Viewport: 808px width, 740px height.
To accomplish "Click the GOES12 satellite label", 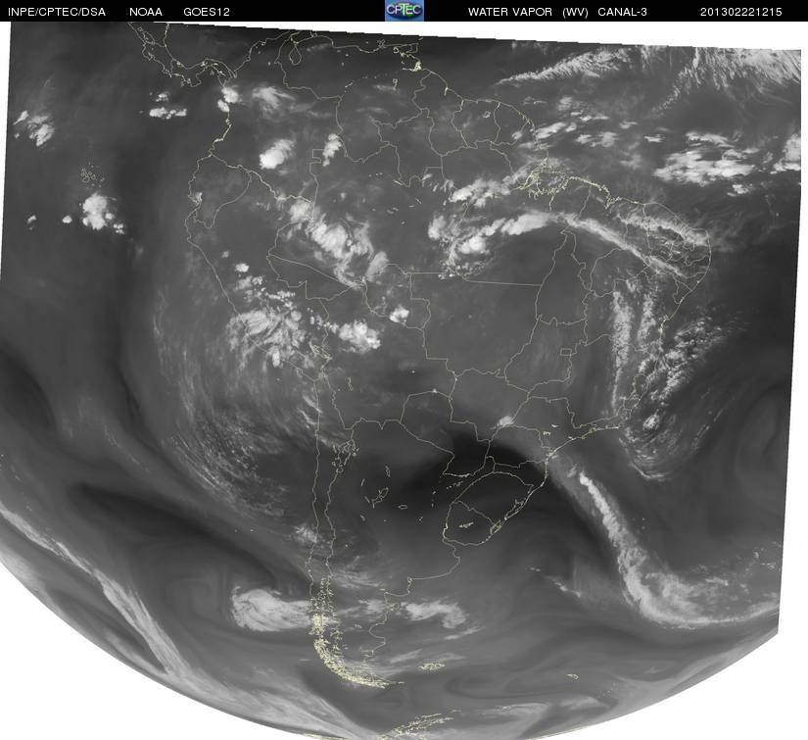I will [207, 12].
